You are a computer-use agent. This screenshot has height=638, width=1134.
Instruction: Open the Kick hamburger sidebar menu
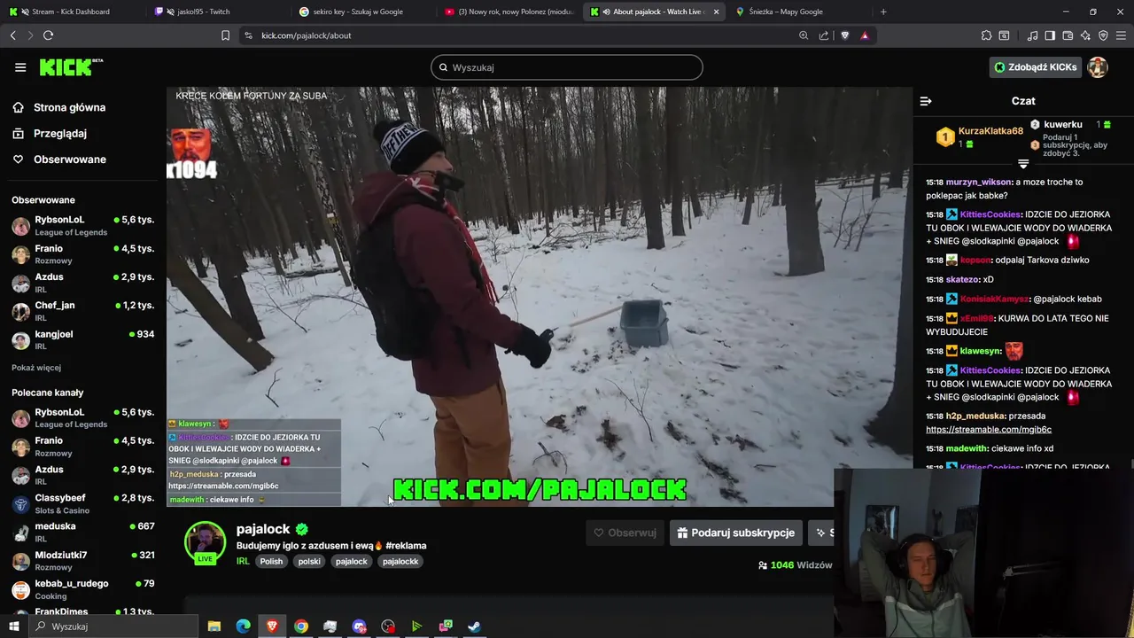tap(20, 67)
